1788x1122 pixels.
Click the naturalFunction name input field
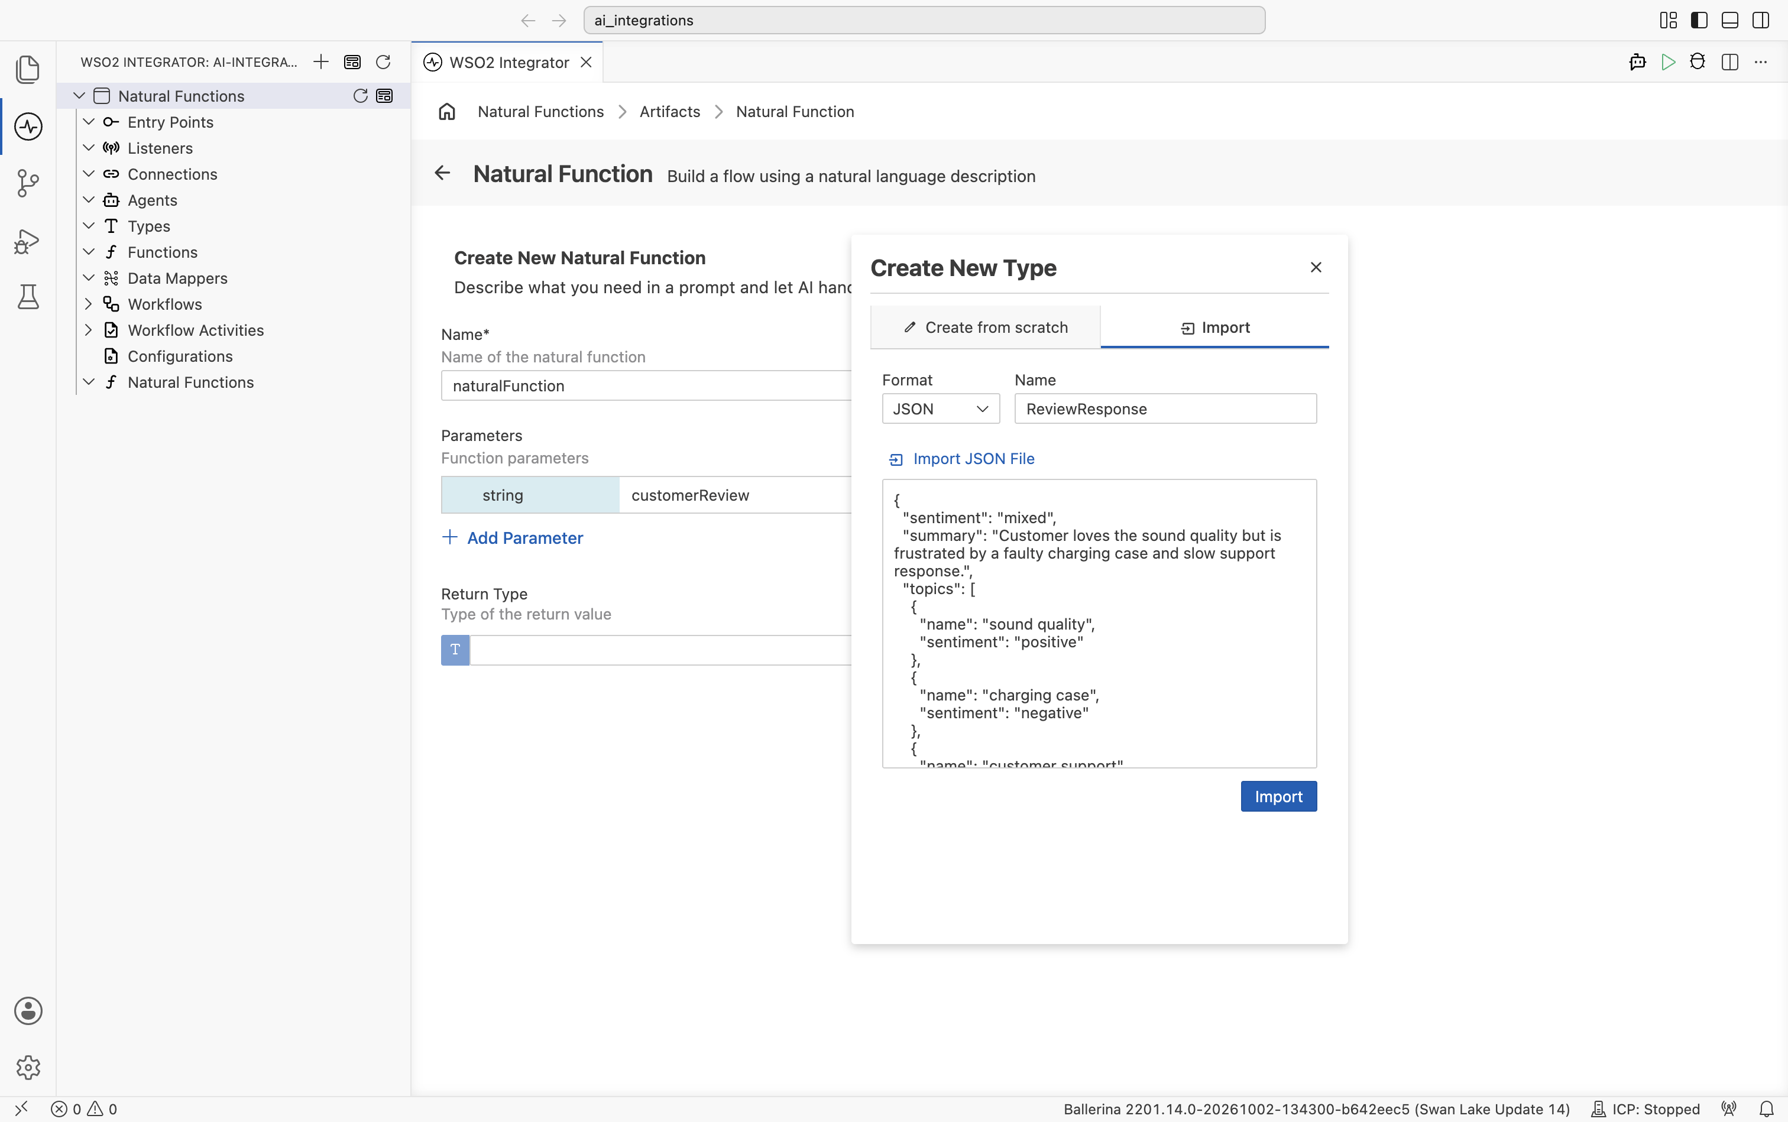pyautogui.click(x=646, y=385)
